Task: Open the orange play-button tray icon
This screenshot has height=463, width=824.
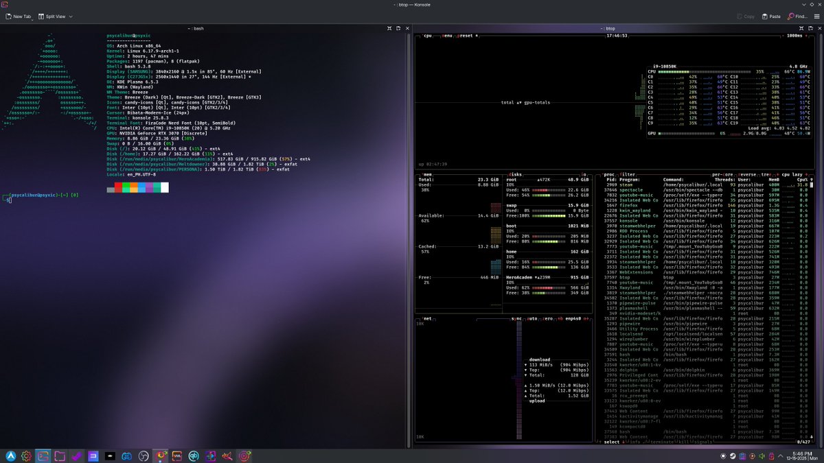Action: [x=752, y=455]
